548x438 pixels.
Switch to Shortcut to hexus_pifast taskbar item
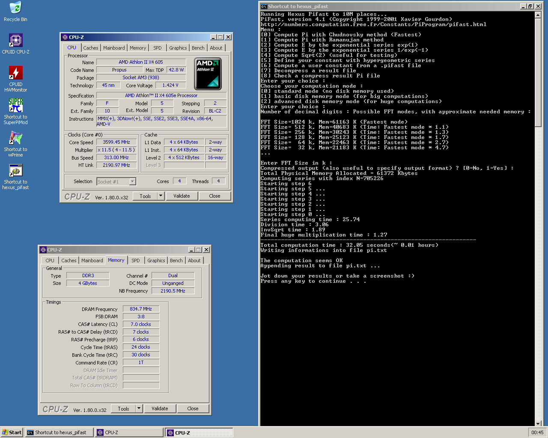[x=60, y=432]
